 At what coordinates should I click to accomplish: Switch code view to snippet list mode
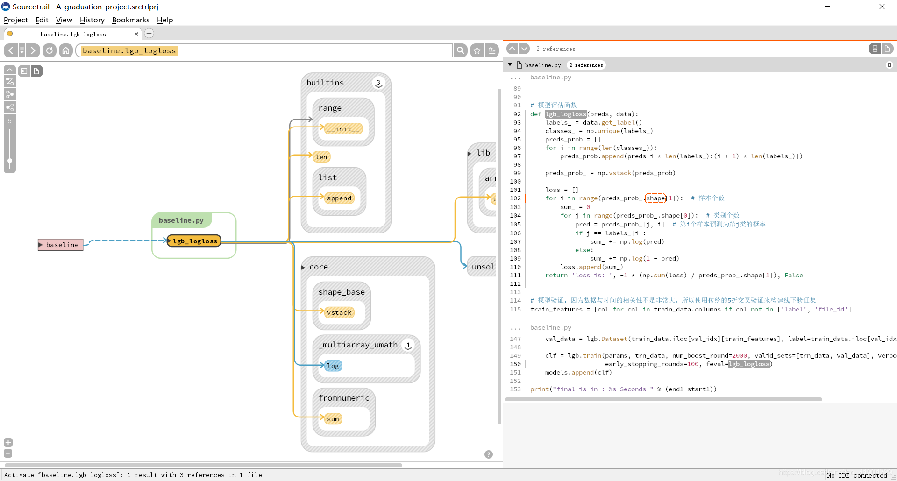click(875, 49)
